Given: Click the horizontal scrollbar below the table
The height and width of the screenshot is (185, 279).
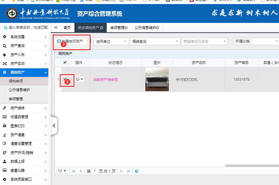Looking at the screenshot, I should click(x=252, y=165).
